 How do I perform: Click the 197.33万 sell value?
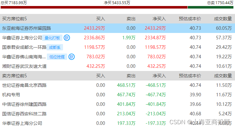click(x=126, y=123)
